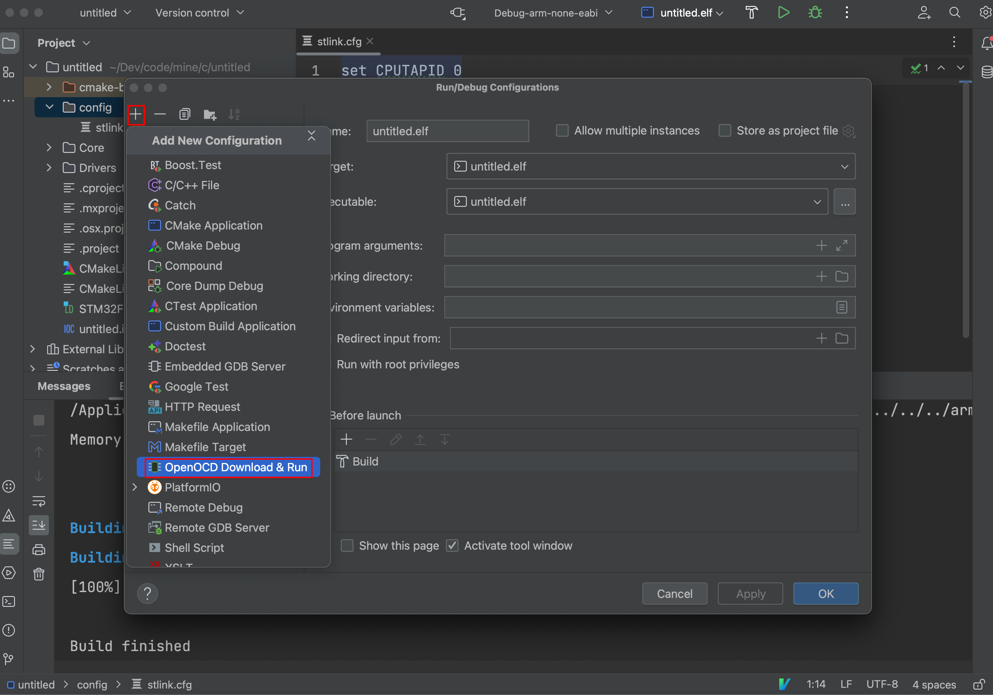Image resolution: width=993 pixels, height=695 pixels.
Task: Expand the PlatformIO configuration group
Action: coord(135,487)
